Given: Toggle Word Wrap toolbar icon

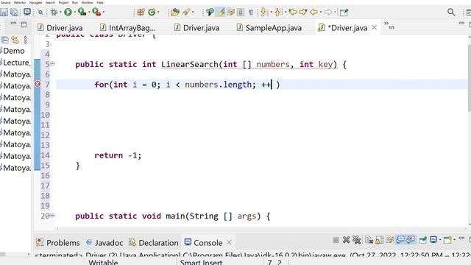Looking at the screenshot, I should (230, 12).
